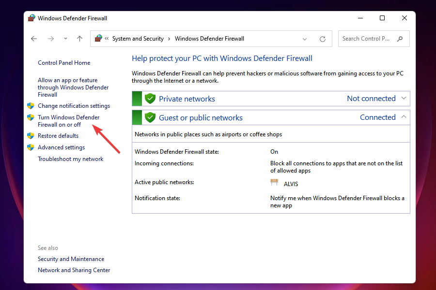Click the System and Security breadcrumb
The height and width of the screenshot is (290, 436).
[x=138, y=39]
